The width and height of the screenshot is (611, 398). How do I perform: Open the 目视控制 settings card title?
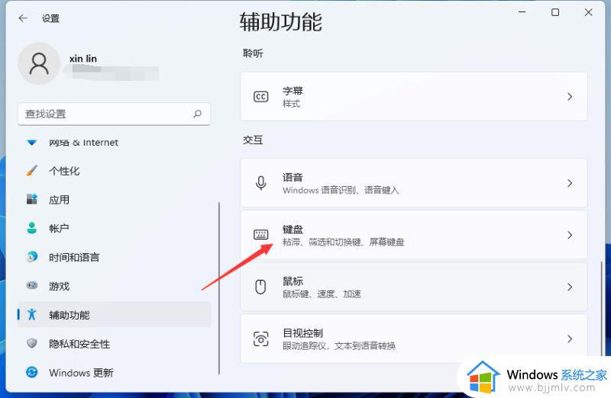(302, 333)
